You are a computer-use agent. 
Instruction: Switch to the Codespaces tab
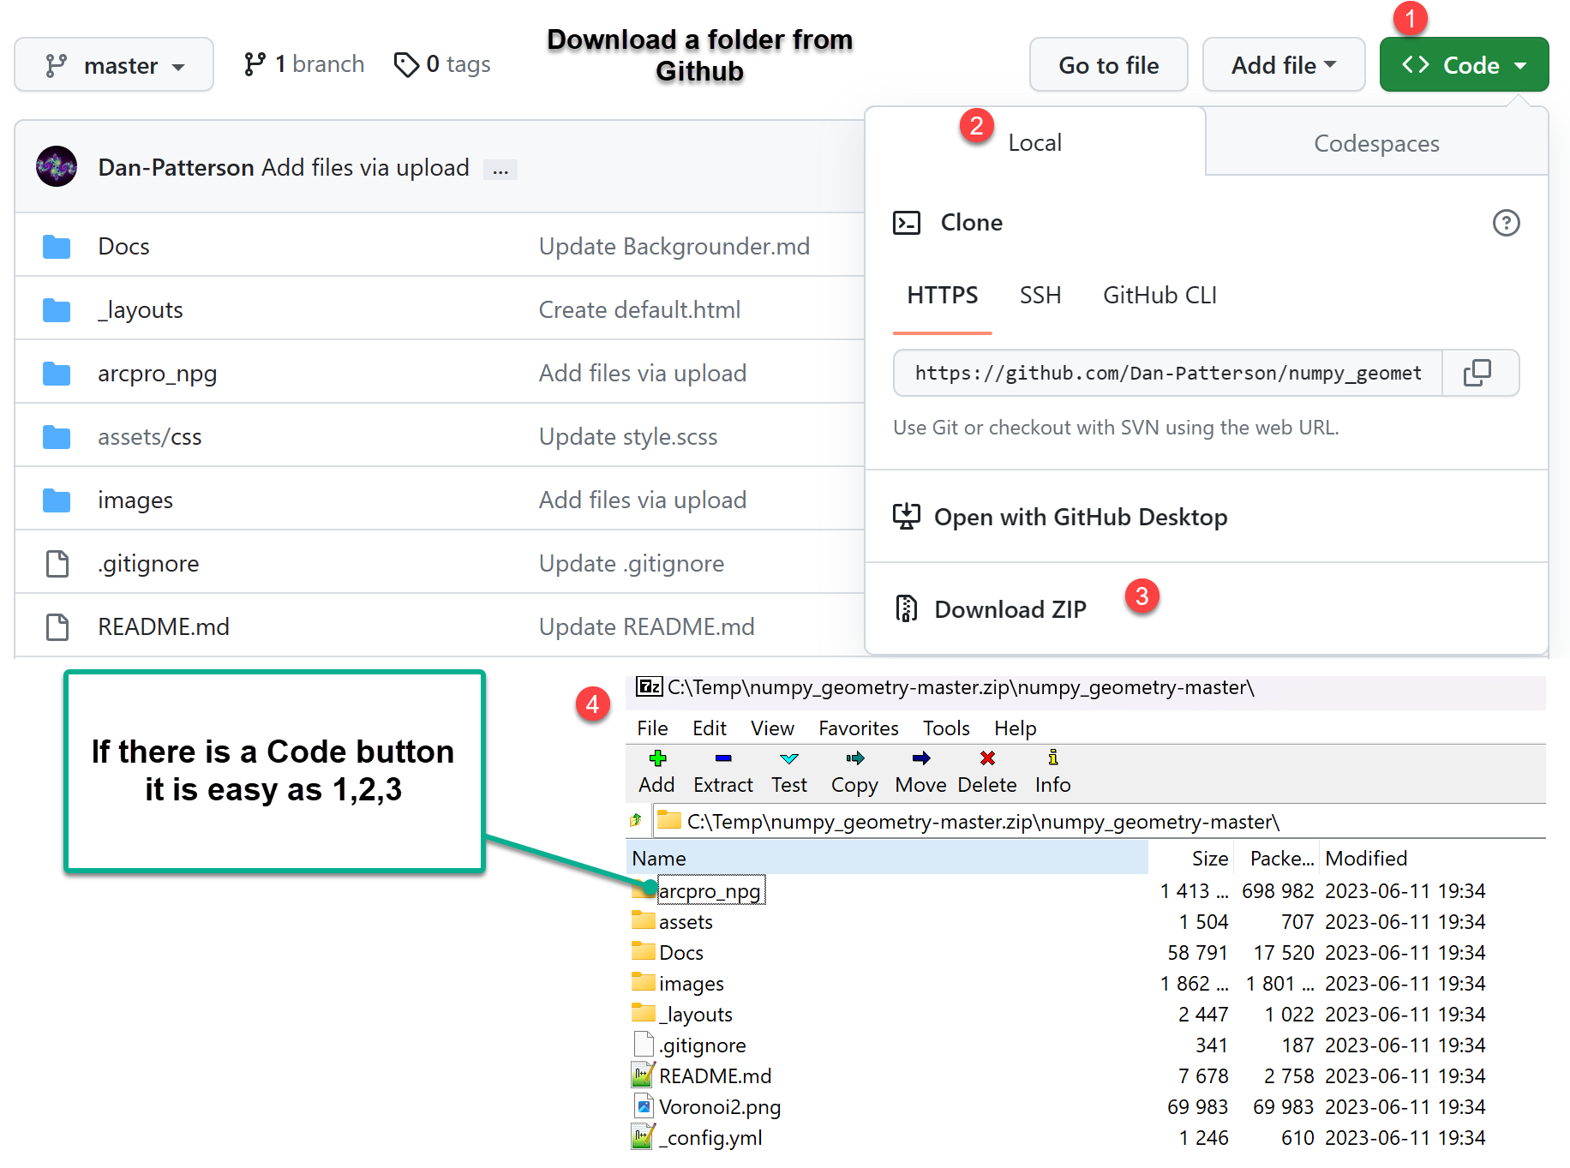[1375, 142]
